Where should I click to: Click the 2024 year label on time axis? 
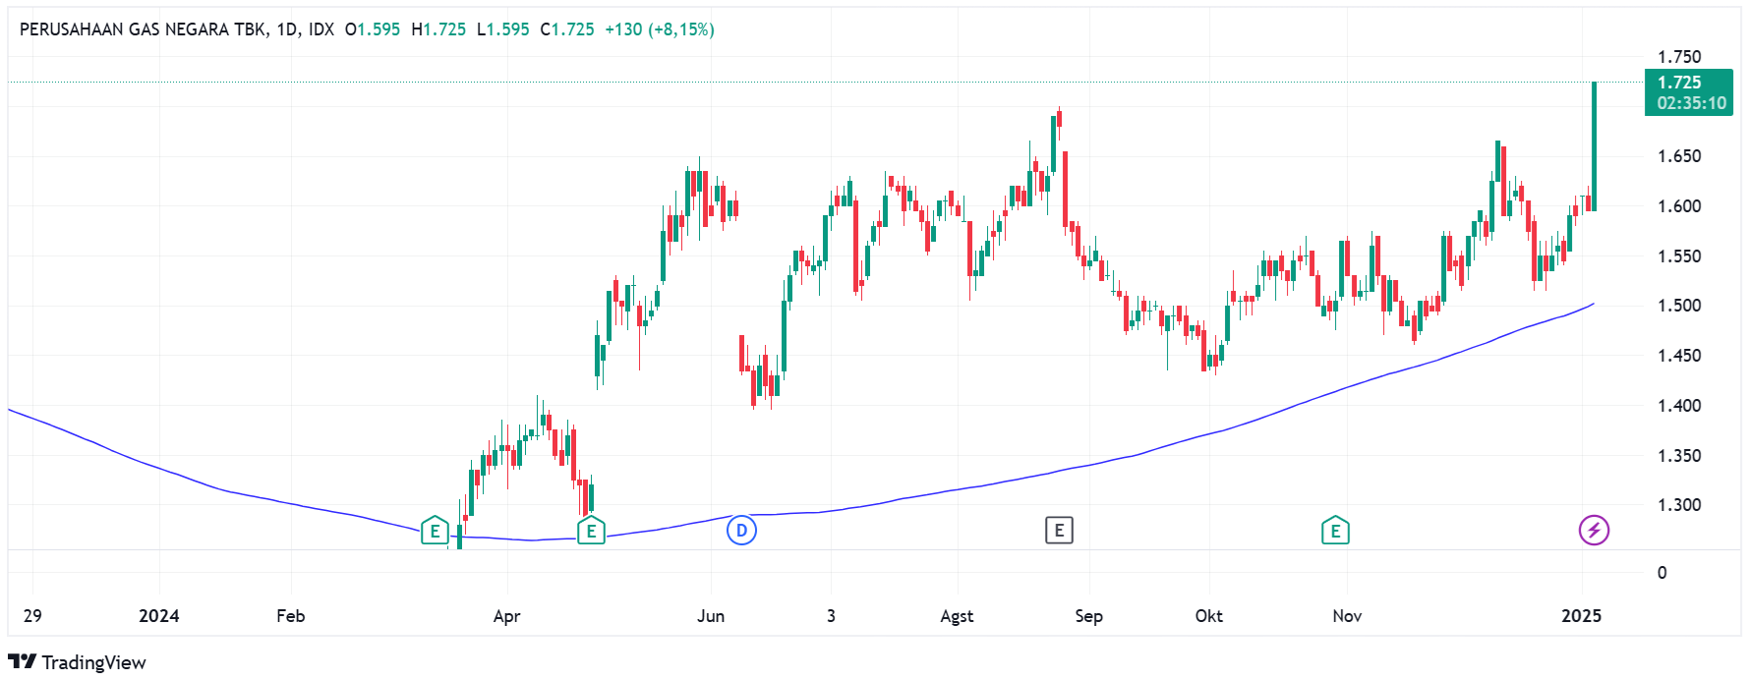coord(158,616)
